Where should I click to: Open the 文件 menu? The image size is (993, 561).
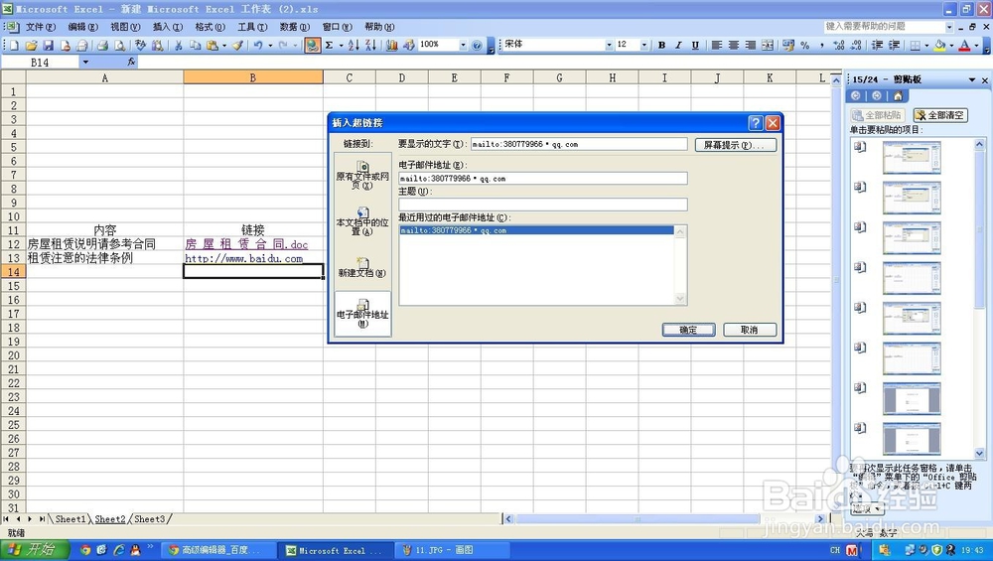click(40, 27)
